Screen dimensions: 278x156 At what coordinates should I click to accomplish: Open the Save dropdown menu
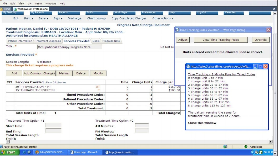tap(43, 18)
